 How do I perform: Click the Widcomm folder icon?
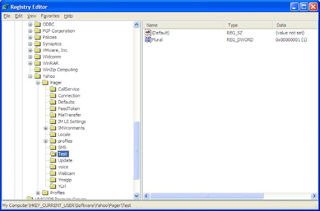click(37, 57)
